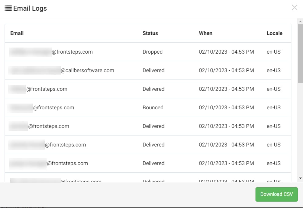
Task: Click the Locale column header
Action: [x=274, y=33]
